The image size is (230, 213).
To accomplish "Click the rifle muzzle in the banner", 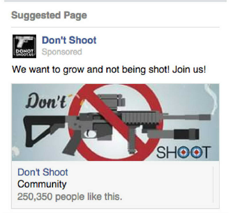I will [x=205, y=118].
